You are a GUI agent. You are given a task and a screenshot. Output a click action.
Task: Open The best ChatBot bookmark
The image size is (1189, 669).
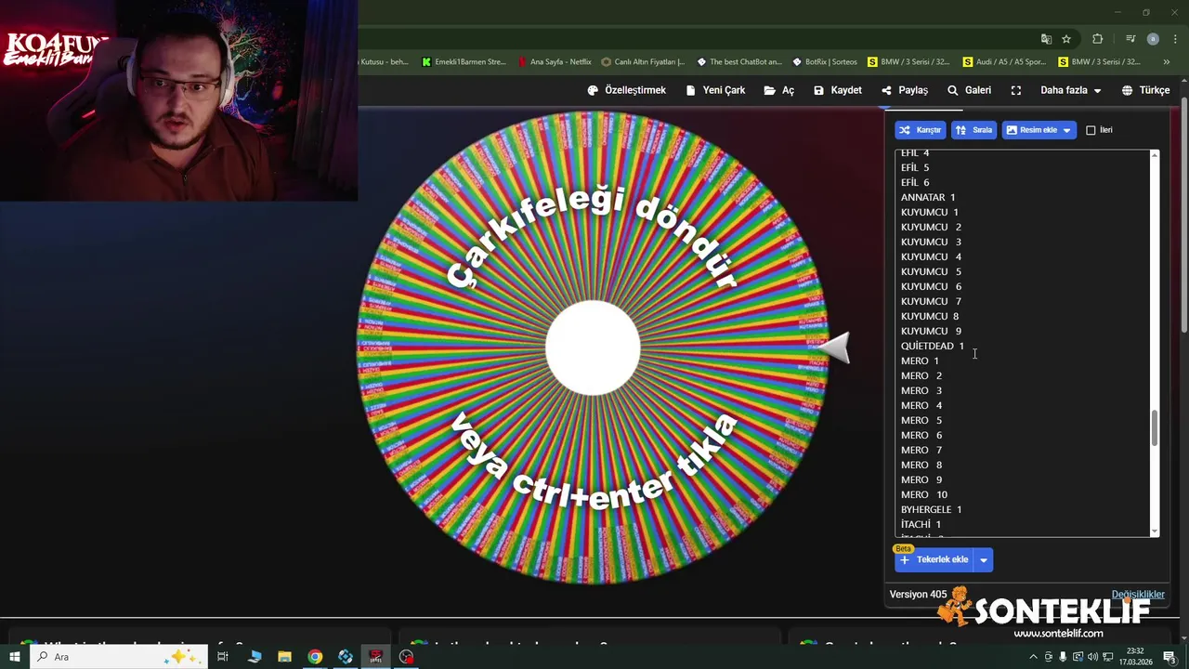click(x=739, y=62)
